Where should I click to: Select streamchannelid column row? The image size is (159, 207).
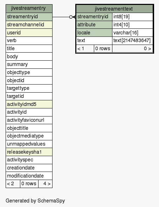coord(29,25)
